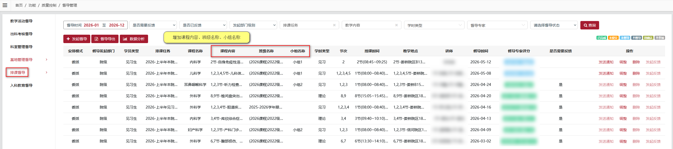Click 删除 for the 2026-04-24 row
Viewport: 673px width, 149px height.
click(636, 85)
